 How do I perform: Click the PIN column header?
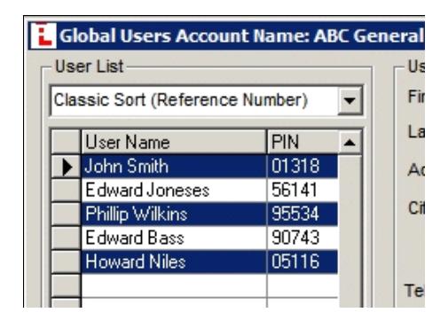pyautogui.click(x=303, y=143)
